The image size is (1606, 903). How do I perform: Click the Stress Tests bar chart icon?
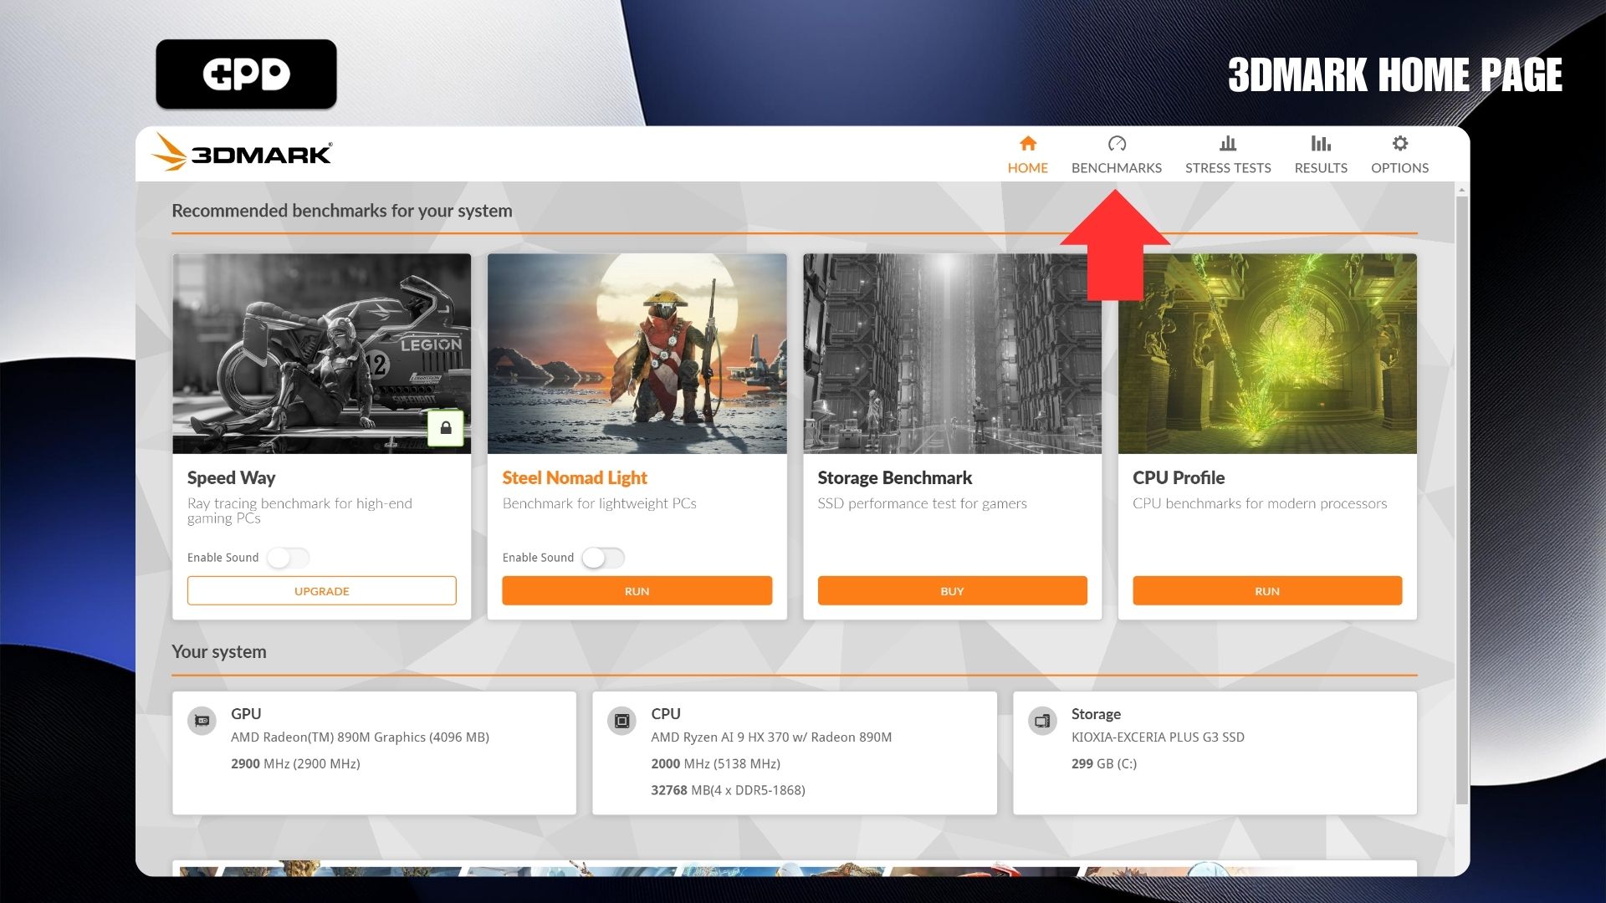1228,143
